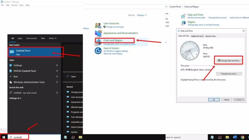Viewport: 249px width, 140px height.
Task: Click the Region globe icon
Action: point(183,23)
